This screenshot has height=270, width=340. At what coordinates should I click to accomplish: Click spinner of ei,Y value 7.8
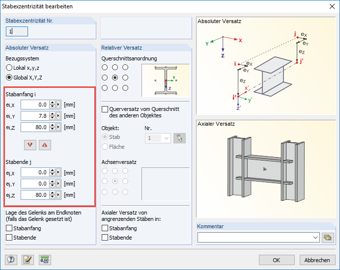coord(52,116)
